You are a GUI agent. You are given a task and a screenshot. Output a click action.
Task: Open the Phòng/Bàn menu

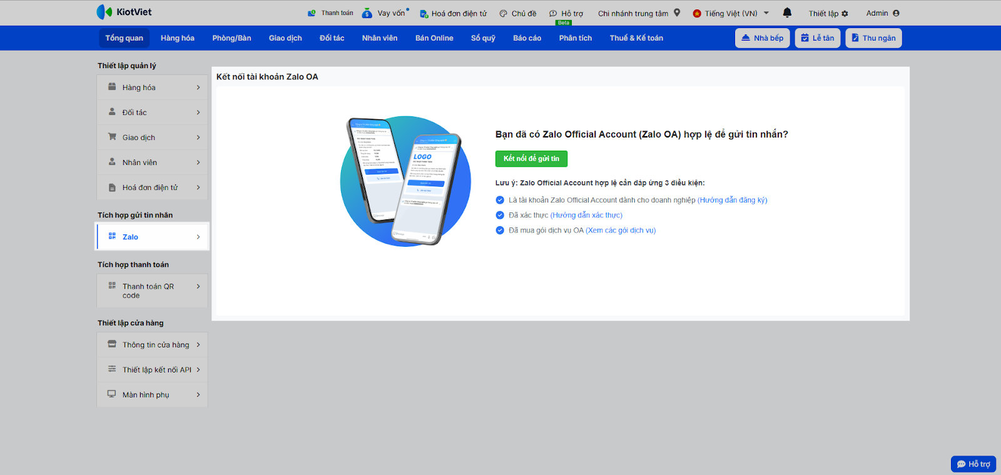point(231,38)
